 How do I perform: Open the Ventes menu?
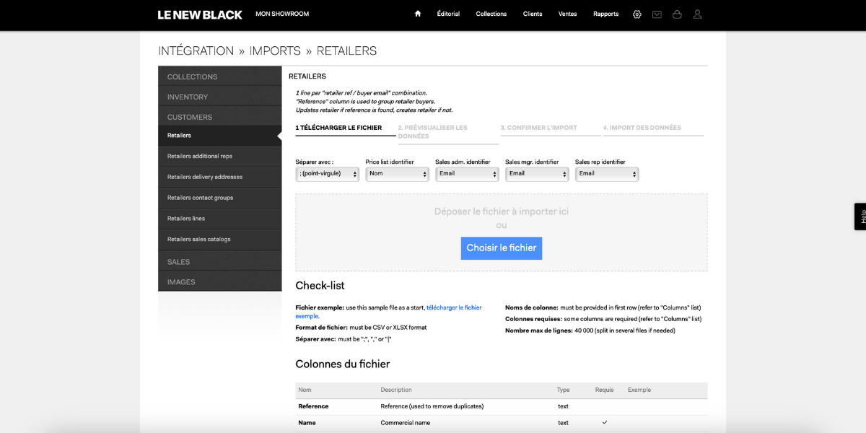(568, 14)
